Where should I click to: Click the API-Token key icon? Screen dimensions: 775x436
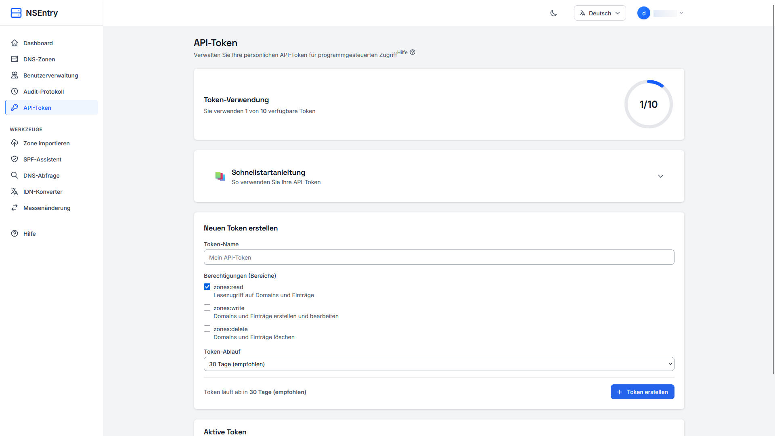15,107
